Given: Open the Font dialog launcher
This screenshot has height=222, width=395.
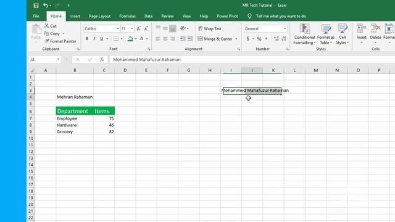Looking at the screenshot, I should pos(149,49).
